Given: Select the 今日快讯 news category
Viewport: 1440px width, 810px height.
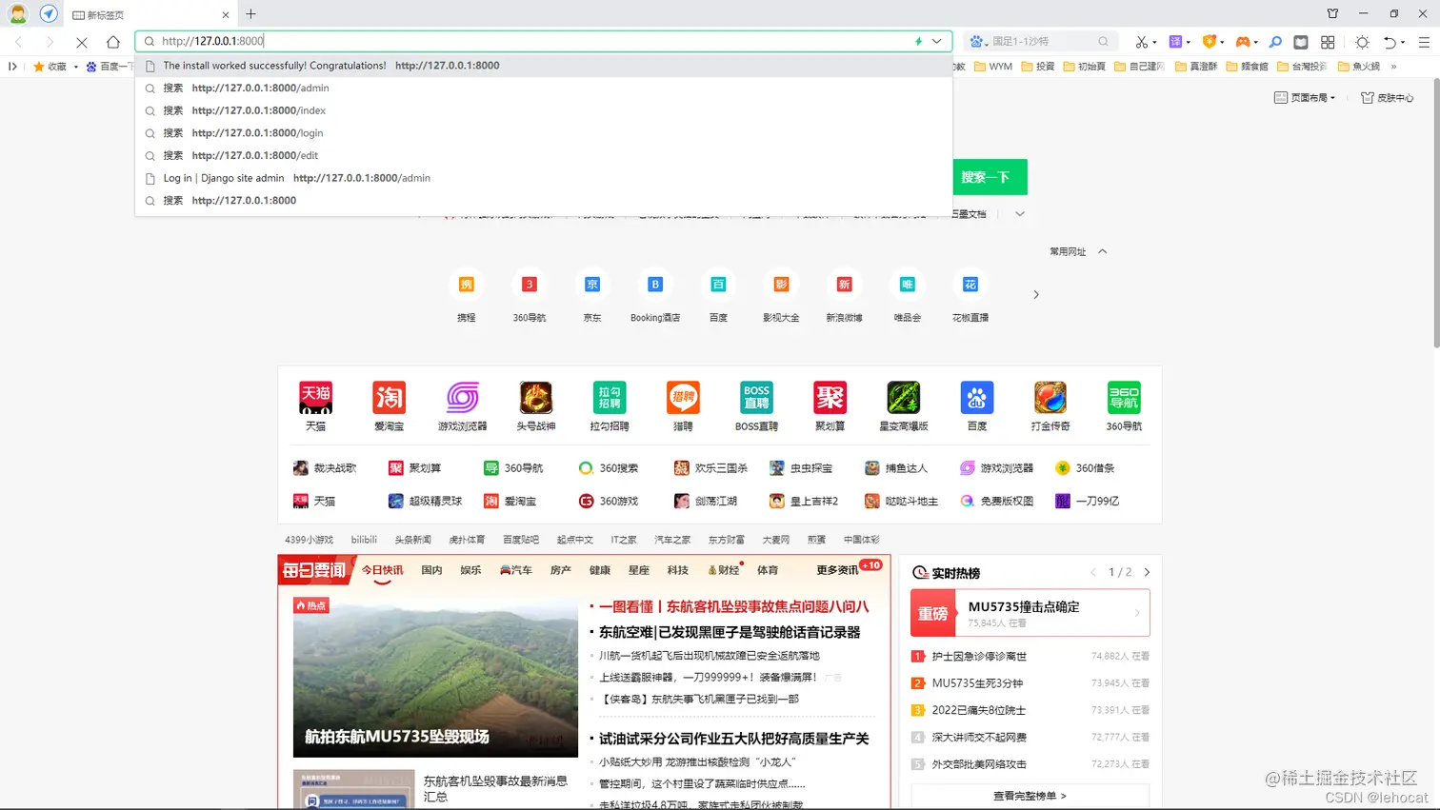Looking at the screenshot, I should point(384,570).
